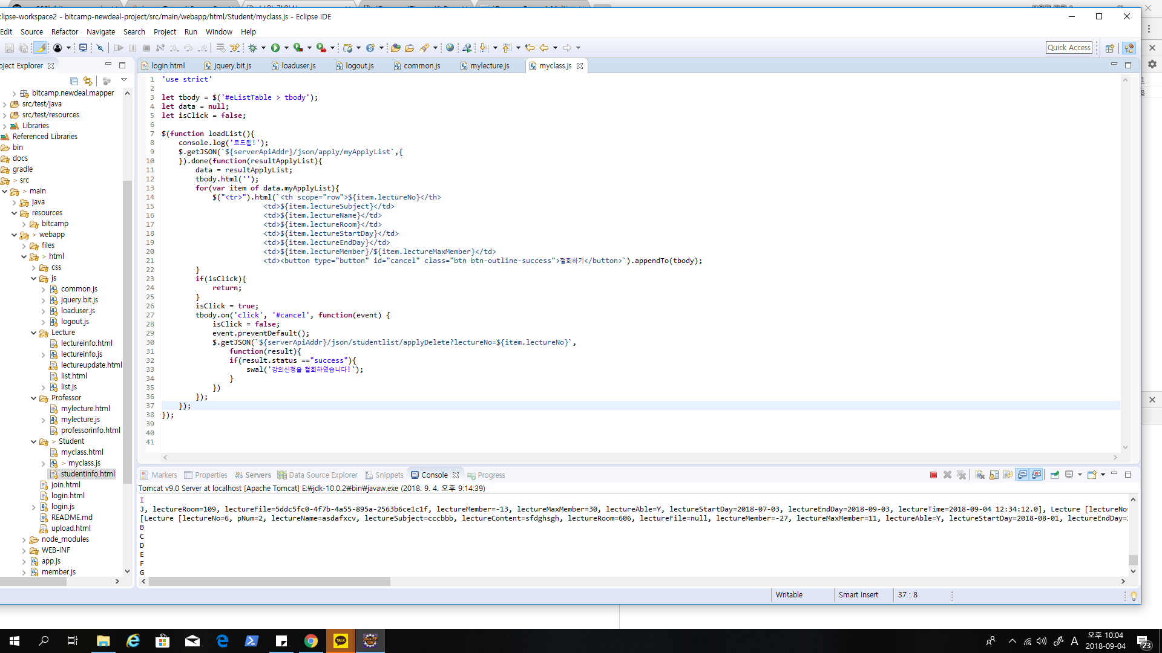1162x653 pixels.
Task: Click Collapse All in Project Explorer
Action: click(x=74, y=81)
